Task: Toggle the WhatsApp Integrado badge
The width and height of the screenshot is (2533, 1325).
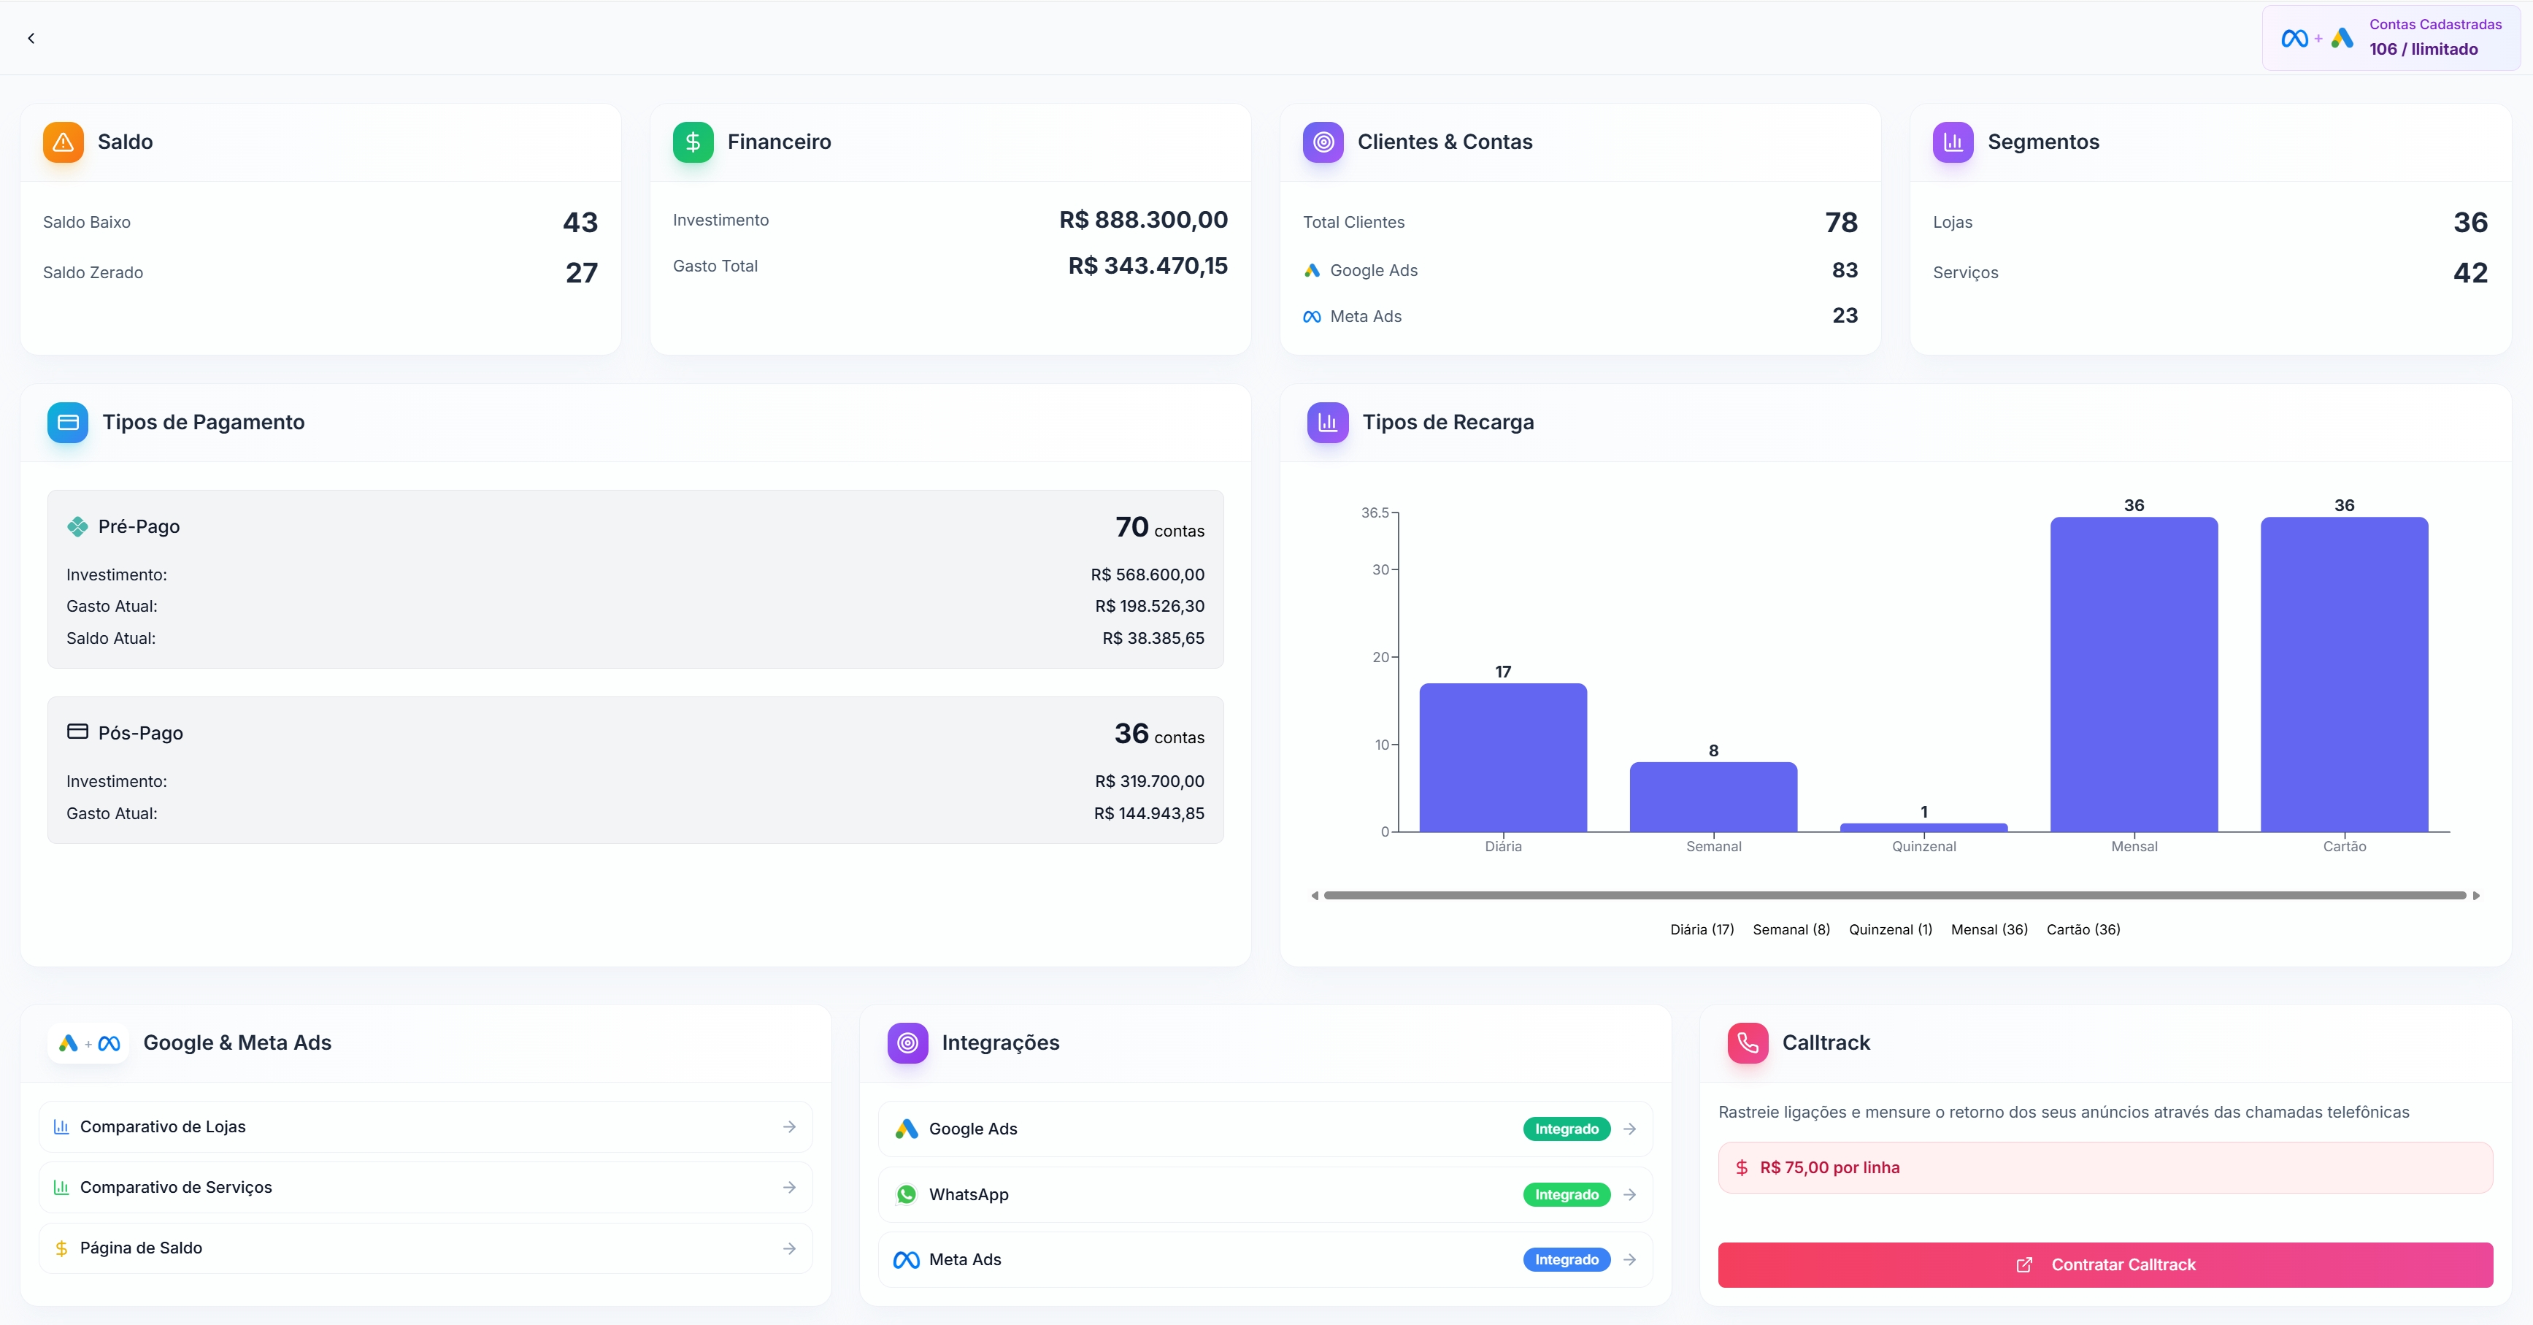Action: click(x=1566, y=1194)
